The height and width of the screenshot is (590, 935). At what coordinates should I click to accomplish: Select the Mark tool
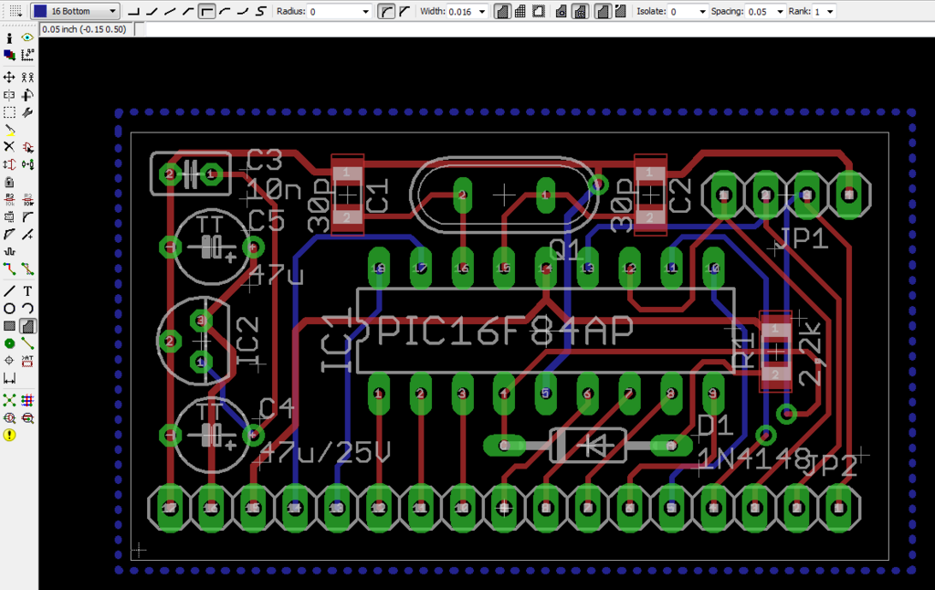pos(27,55)
